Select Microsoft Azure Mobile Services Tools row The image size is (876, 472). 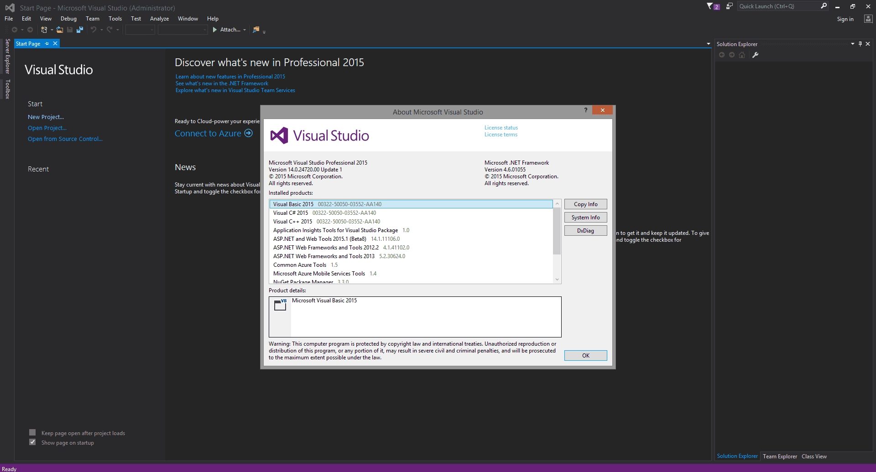point(411,274)
